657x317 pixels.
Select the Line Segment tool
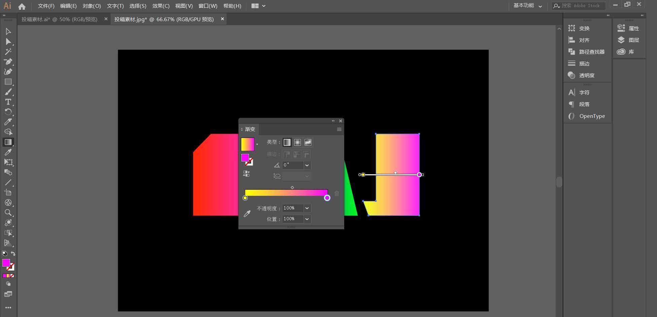pyautogui.click(x=8, y=182)
